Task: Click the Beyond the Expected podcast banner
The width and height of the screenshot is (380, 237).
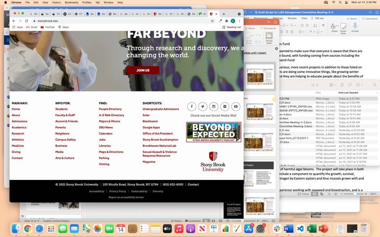Action: (214, 132)
